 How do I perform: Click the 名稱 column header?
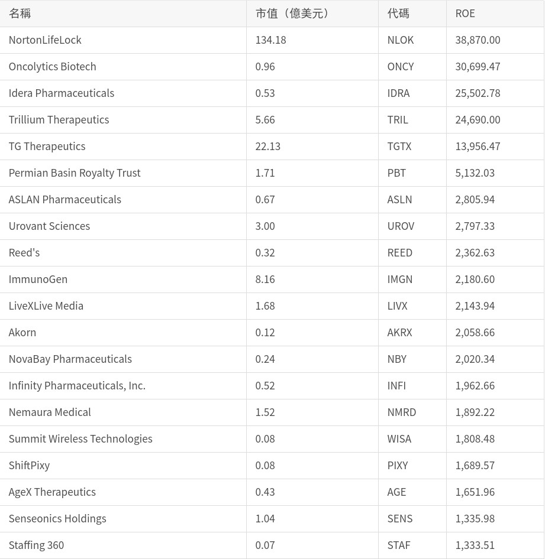pos(20,14)
